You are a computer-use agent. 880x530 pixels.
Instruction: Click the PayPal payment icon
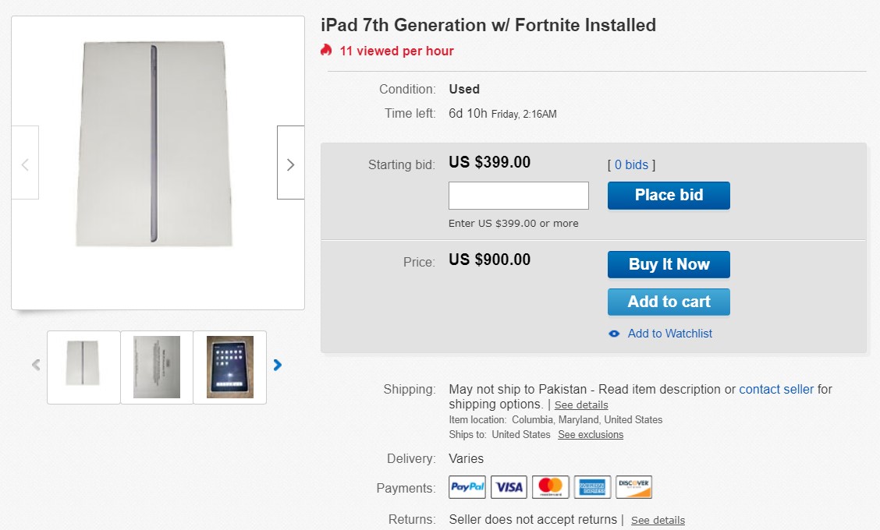point(467,486)
